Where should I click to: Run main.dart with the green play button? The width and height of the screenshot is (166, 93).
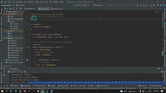tap(125, 5)
